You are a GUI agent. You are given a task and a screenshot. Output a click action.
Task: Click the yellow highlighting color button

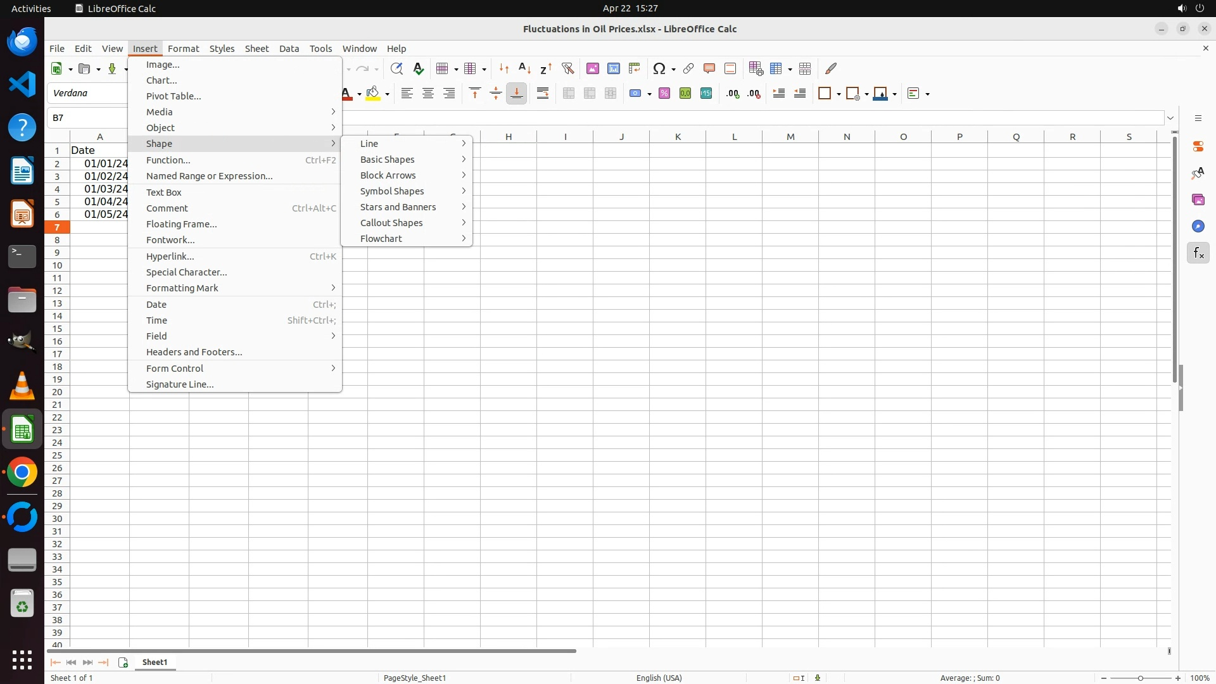pos(373,94)
